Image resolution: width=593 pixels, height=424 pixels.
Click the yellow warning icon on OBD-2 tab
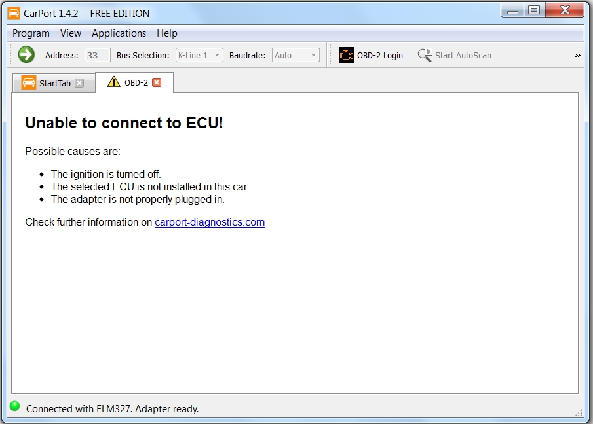click(x=114, y=82)
